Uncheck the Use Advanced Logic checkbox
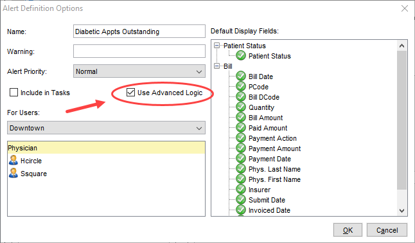The width and height of the screenshot is (415, 243). pos(131,92)
